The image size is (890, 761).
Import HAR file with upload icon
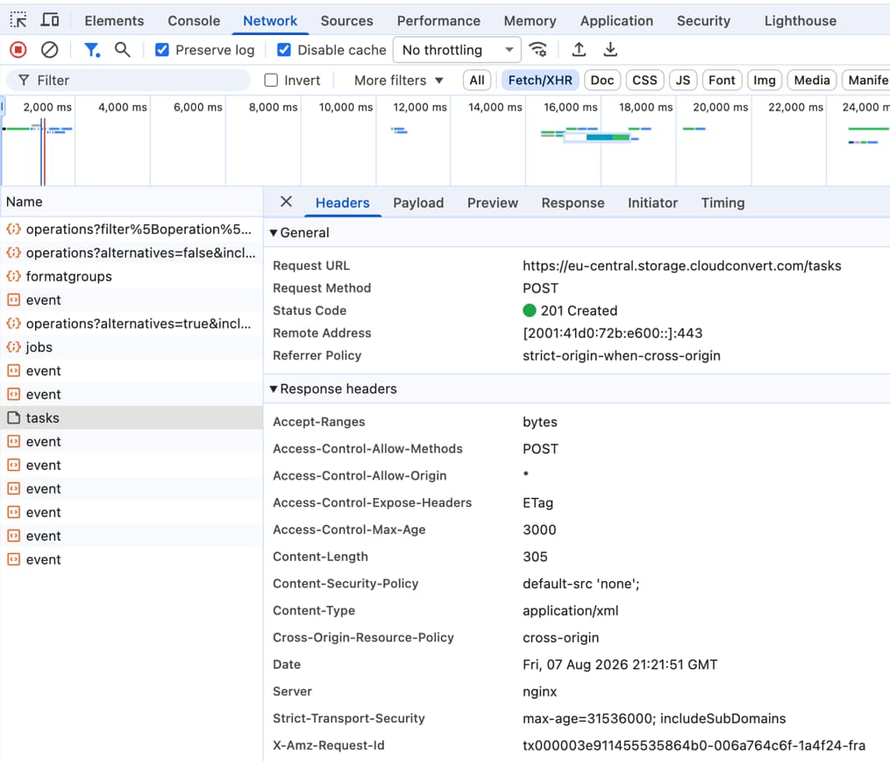pyautogui.click(x=579, y=50)
